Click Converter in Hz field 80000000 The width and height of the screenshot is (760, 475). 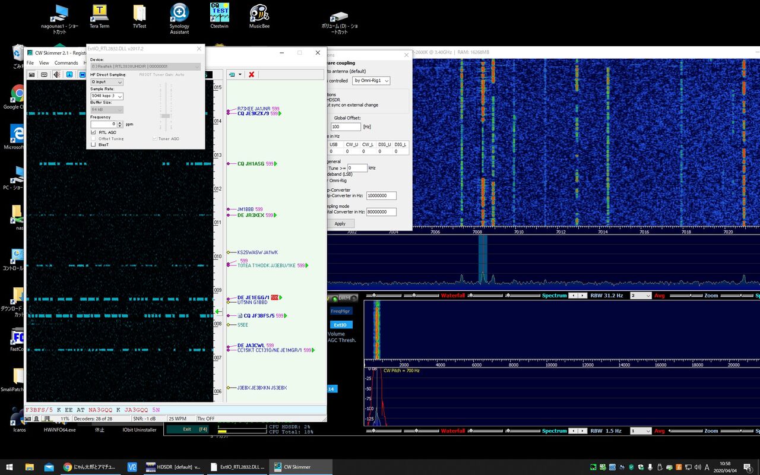[x=381, y=211]
